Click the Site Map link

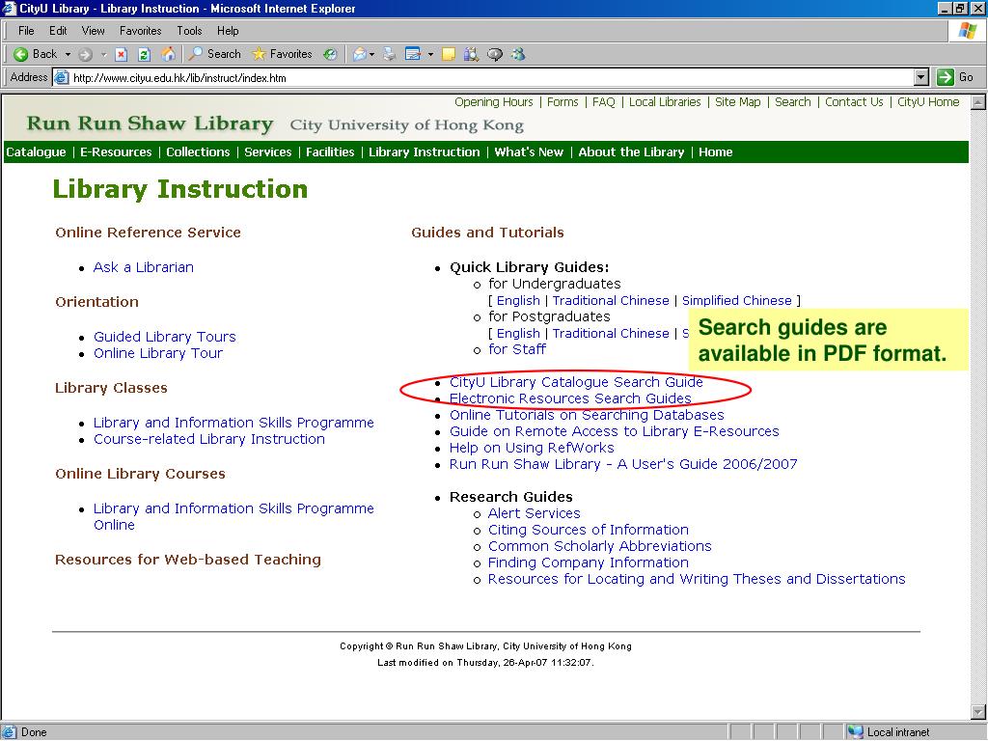(737, 102)
